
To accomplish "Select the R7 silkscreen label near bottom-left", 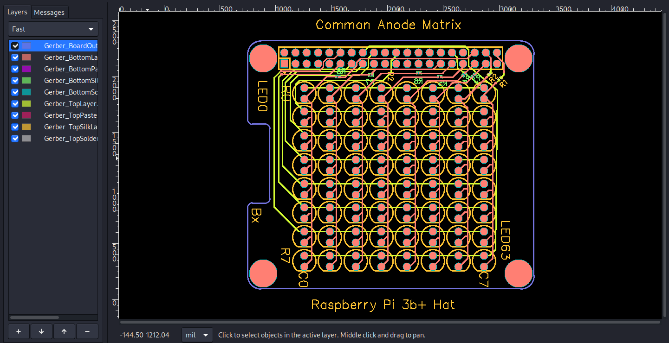I will point(285,256).
